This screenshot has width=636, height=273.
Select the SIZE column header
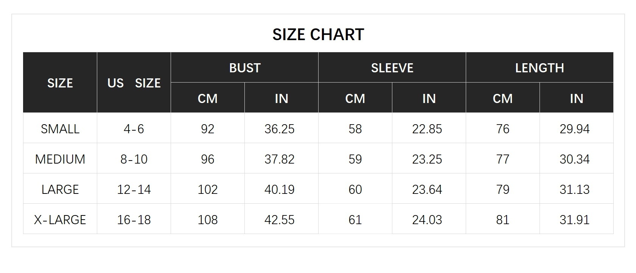tap(60, 83)
